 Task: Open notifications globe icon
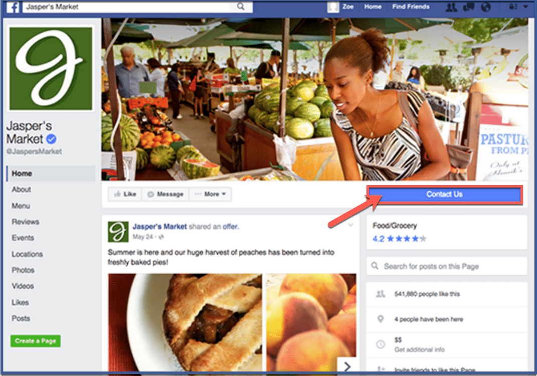point(486,7)
